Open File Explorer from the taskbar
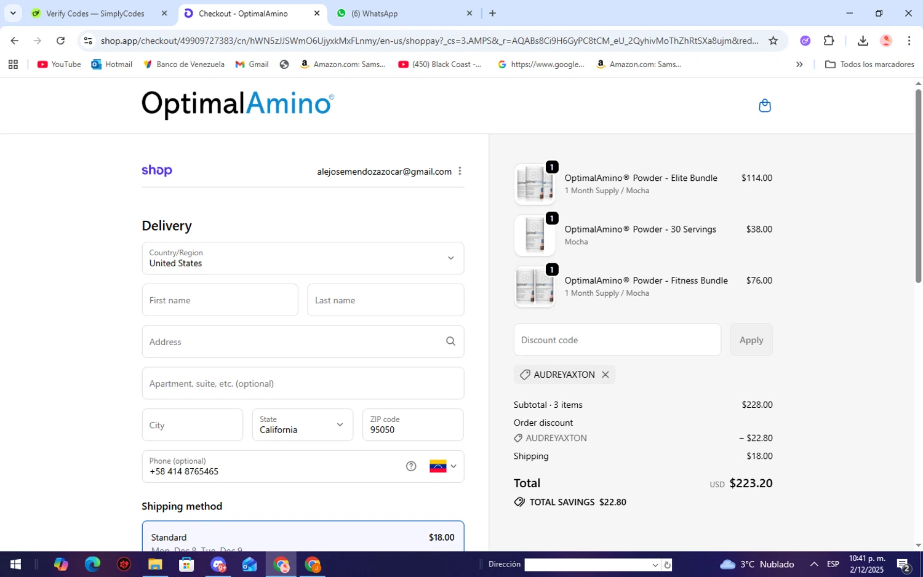Screen dimensions: 923x577 [155, 564]
